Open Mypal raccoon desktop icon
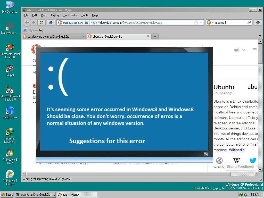Image resolution: width=264 pixels, height=198 pixels. [10, 70]
